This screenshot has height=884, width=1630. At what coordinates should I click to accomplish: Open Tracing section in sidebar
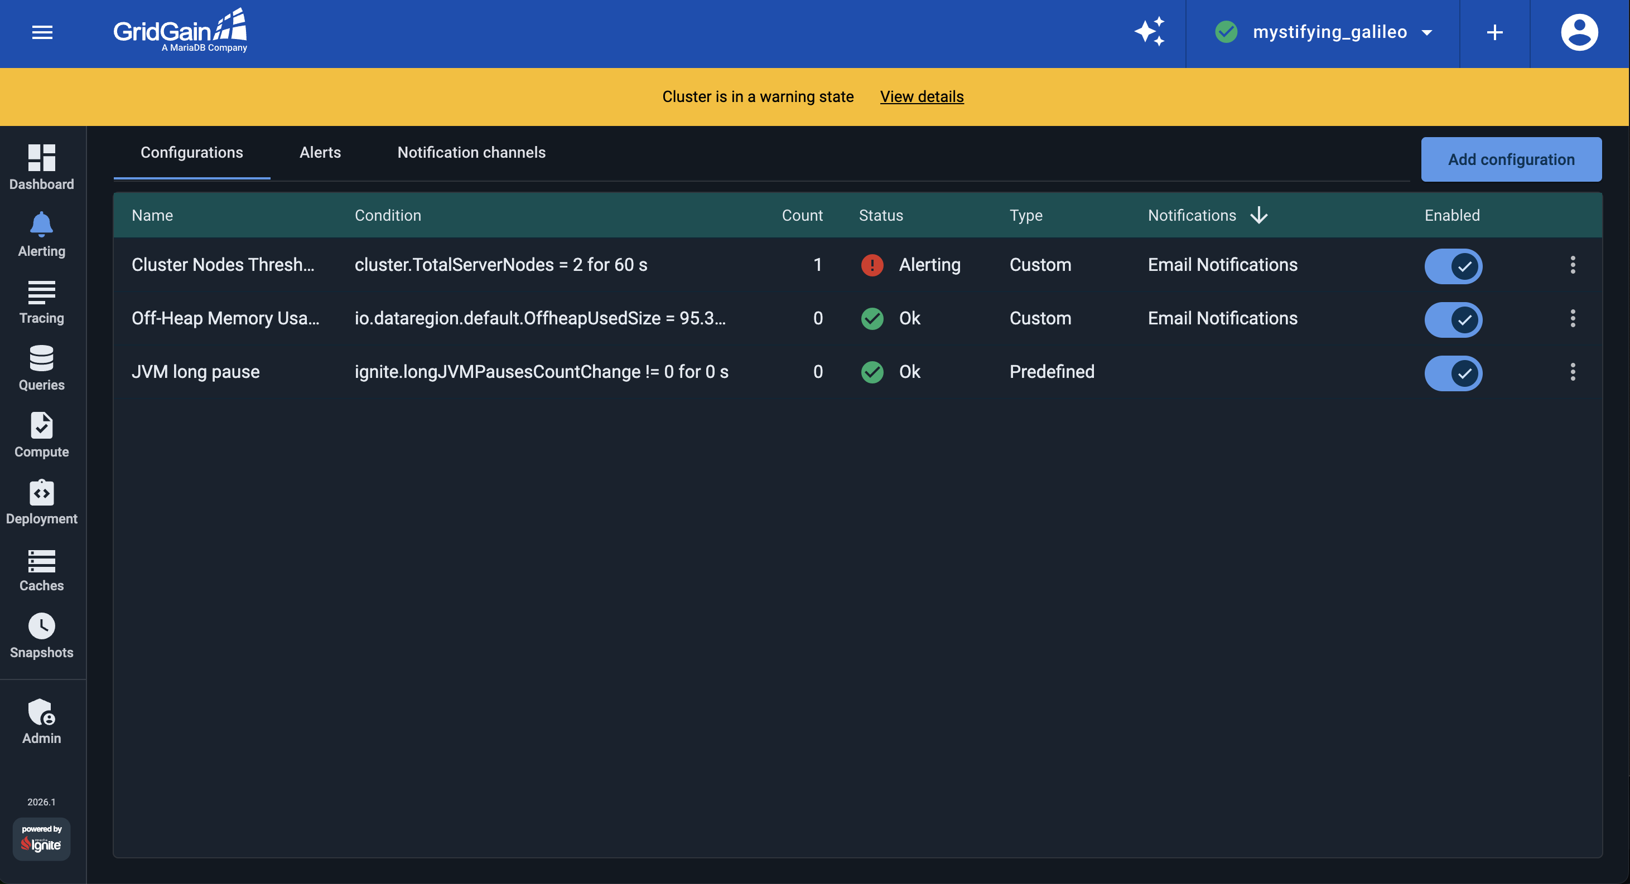[42, 301]
